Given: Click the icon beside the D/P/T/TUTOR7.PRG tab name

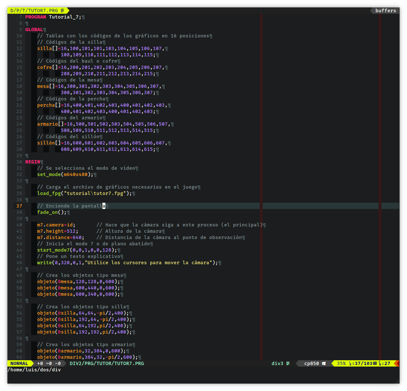Looking at the screenshot, I should pos(62,10).
